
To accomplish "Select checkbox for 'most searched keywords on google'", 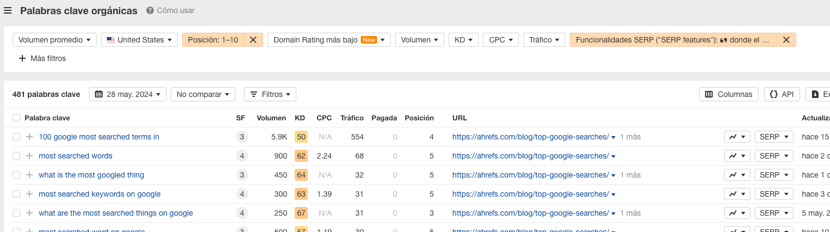I will click(x=16, y=194).
